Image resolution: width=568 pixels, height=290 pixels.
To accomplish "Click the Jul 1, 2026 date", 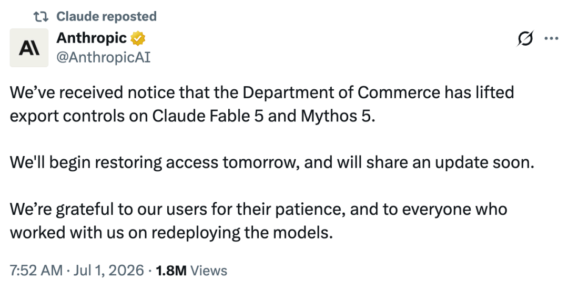I will [108, 271].
